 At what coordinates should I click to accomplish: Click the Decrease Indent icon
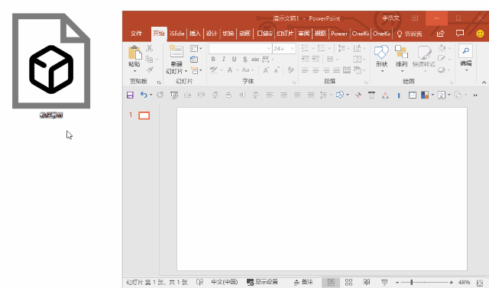click(306, 59)
